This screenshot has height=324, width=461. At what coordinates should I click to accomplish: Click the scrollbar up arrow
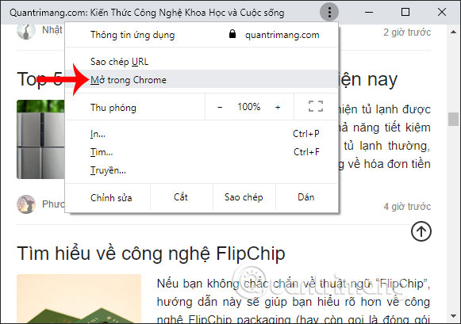[x=453, y=32]
